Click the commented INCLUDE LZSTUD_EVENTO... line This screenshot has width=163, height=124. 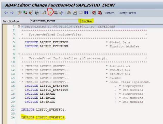pos(45,70)
